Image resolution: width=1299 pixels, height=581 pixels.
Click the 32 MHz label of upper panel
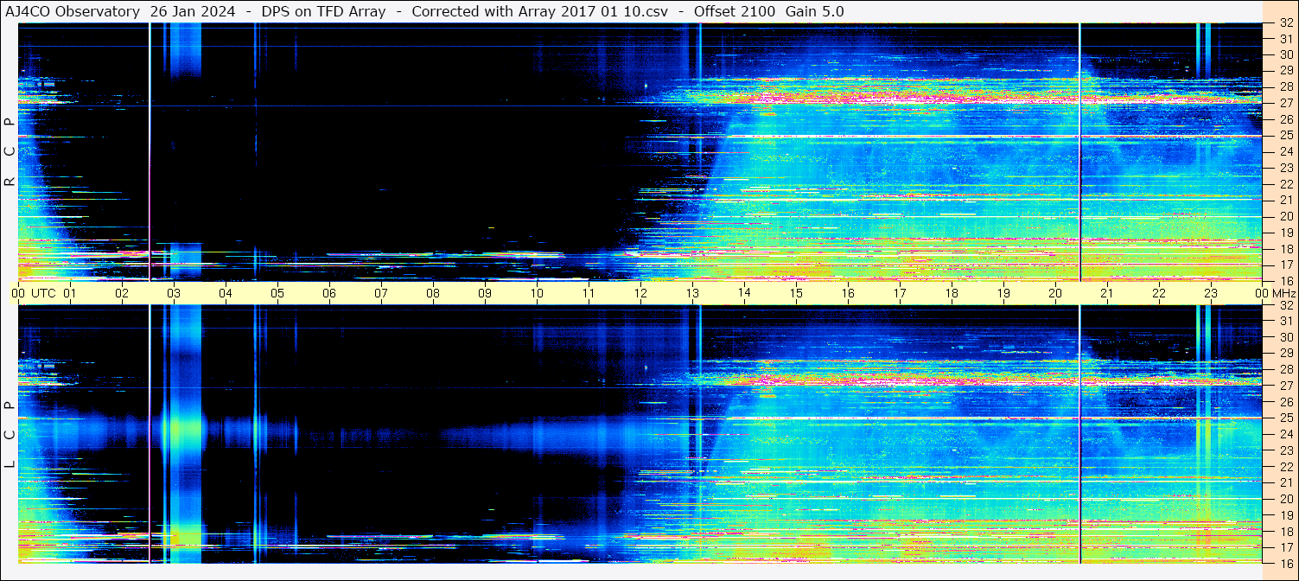(1285, 23)
